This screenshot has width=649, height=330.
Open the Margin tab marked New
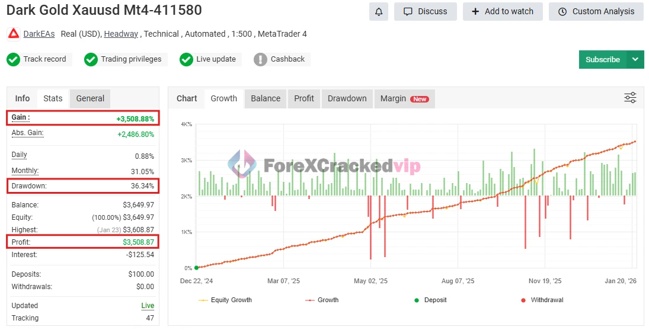[404, 98]
